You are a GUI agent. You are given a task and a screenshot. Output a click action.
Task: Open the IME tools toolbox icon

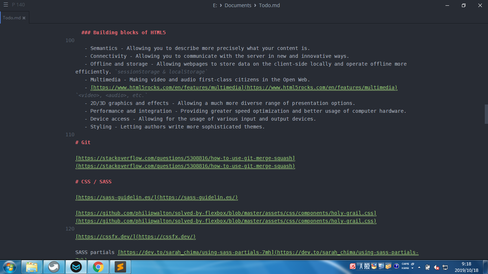388,266
